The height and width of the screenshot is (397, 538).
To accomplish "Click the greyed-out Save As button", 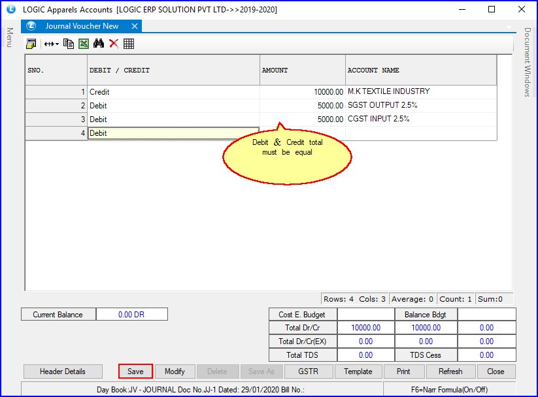I will (x=261, y=372).
